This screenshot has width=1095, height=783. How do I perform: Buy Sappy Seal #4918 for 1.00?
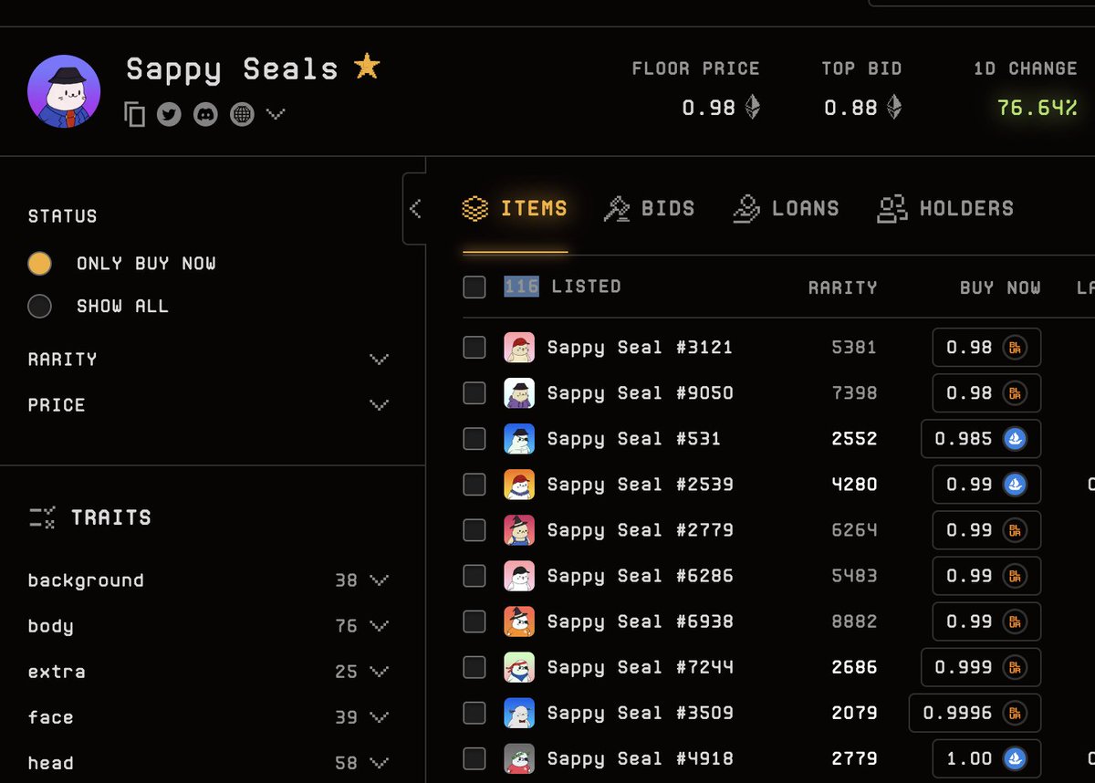(986, 758)
